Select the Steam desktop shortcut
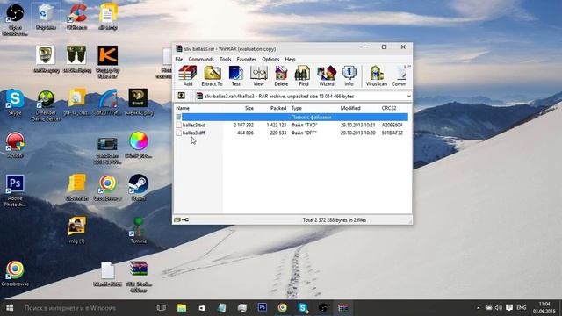 139,187
